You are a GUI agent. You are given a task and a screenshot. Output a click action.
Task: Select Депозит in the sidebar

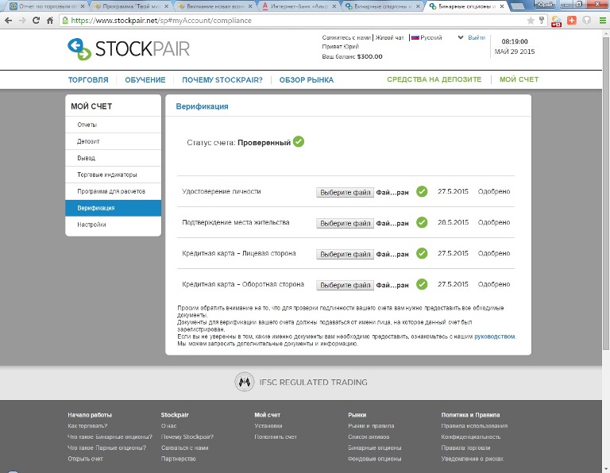coord(114,141)
